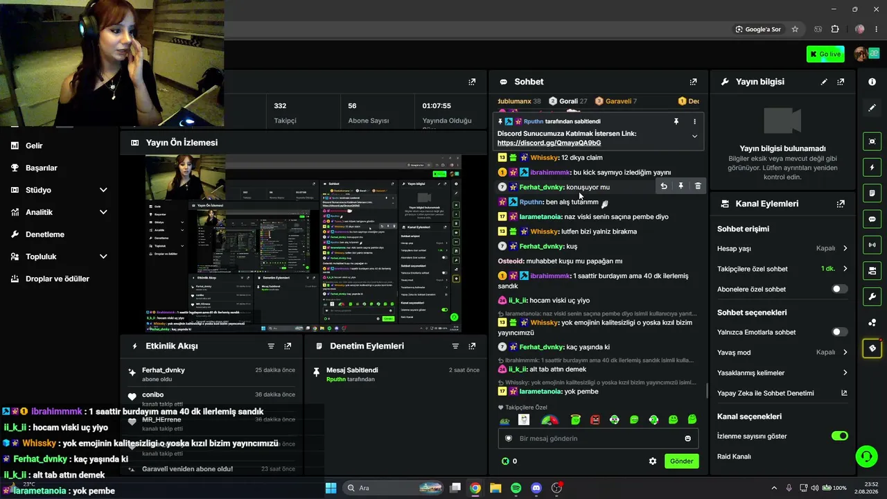
Task: Toggle the stream preview widget in the right toolbar
Action: tap(872, 141)
